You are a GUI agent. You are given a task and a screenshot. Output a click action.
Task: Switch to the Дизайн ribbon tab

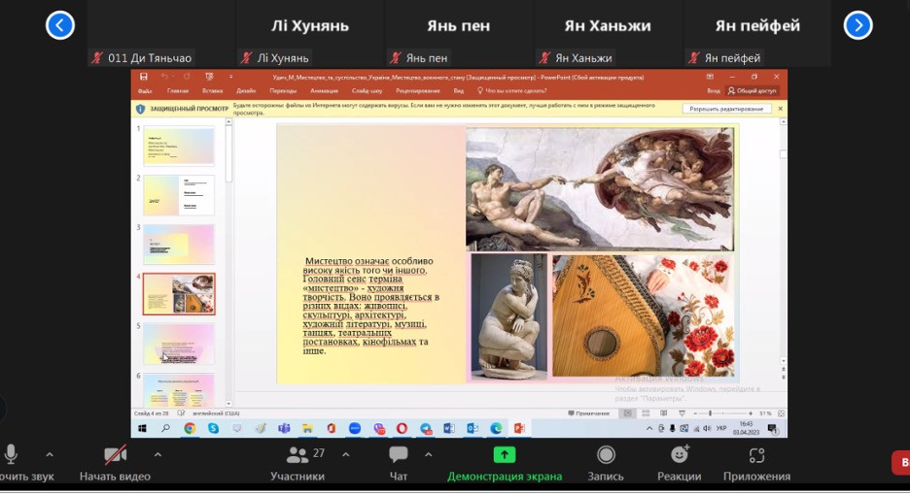[247, 91]
